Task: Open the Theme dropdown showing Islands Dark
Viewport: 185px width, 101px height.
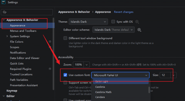Action: (x=88, y=22)
